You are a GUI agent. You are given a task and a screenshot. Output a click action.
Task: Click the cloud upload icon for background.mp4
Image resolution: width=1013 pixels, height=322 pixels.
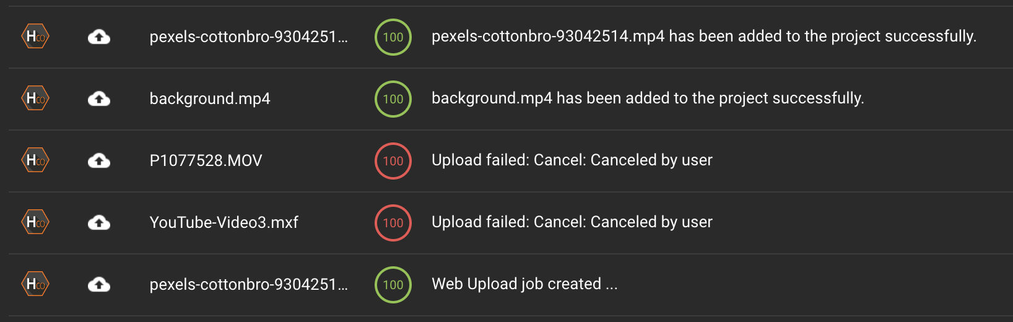[x=99, y=98]
